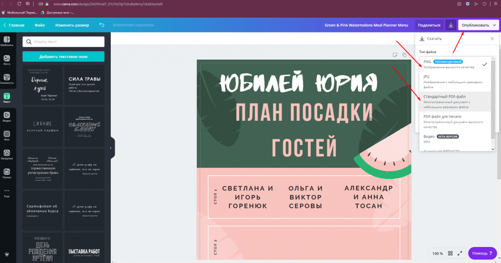Image resolution: width=501 pixels, height=263 pixels.
Task: Open the Uploads sidebar panel
Action: (x=7, y=154)
